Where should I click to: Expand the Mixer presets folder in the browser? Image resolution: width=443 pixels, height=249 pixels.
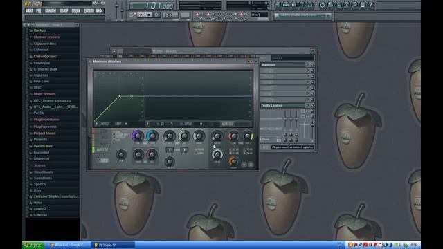[44, 94]
